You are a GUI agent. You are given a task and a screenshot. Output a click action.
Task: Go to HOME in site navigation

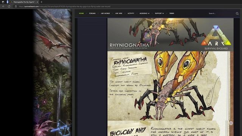pos(81,14)
